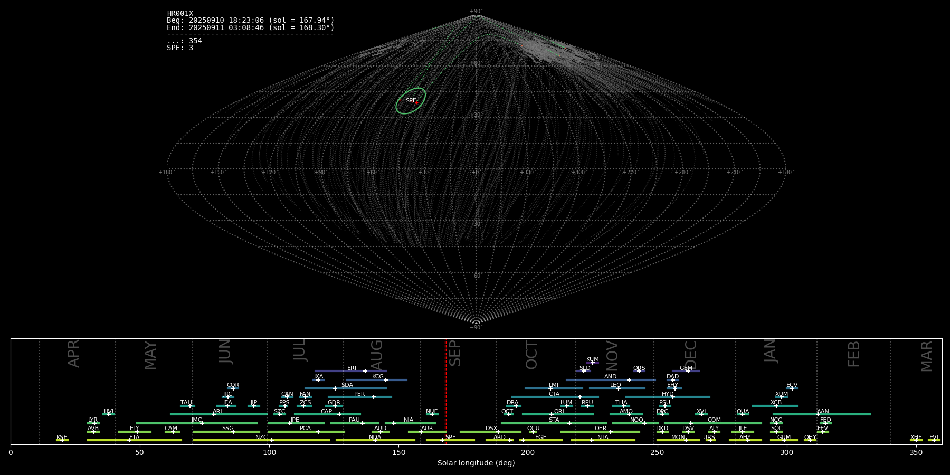
Task: Click the COR shower label in June
Action: pos(233,385)
